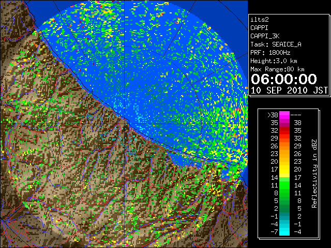The height and width of the screenshot is (248, 331).
Task: Click the red 32 dBZ legend swatch
Action: (x=284, y=131)
